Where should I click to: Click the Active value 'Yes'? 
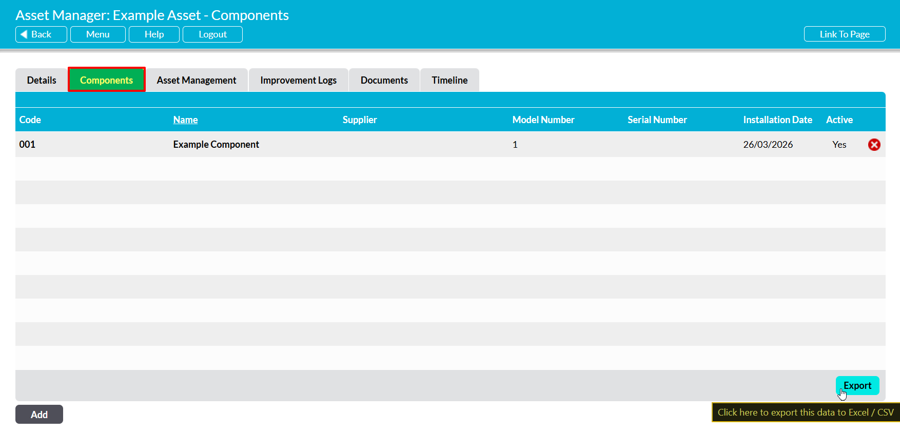[839, 145]
